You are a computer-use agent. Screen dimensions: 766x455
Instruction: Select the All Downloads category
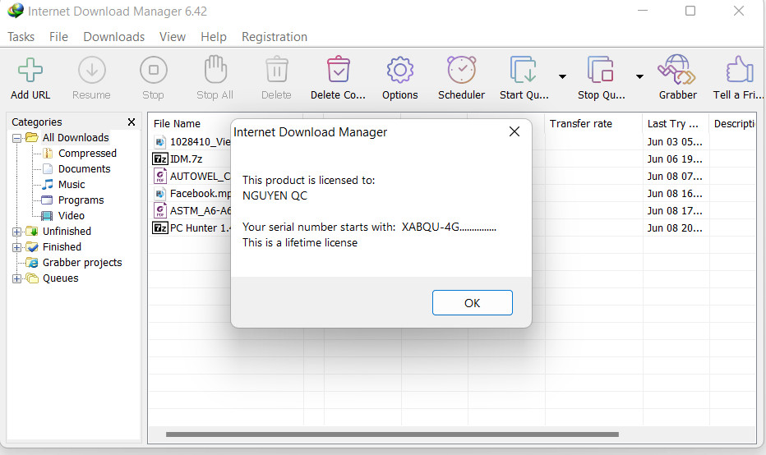pyautogui.click(x=76, y=138)
